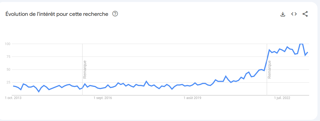
Task: Click the 75 label on the vertical axis
Action: coord(8,57)
